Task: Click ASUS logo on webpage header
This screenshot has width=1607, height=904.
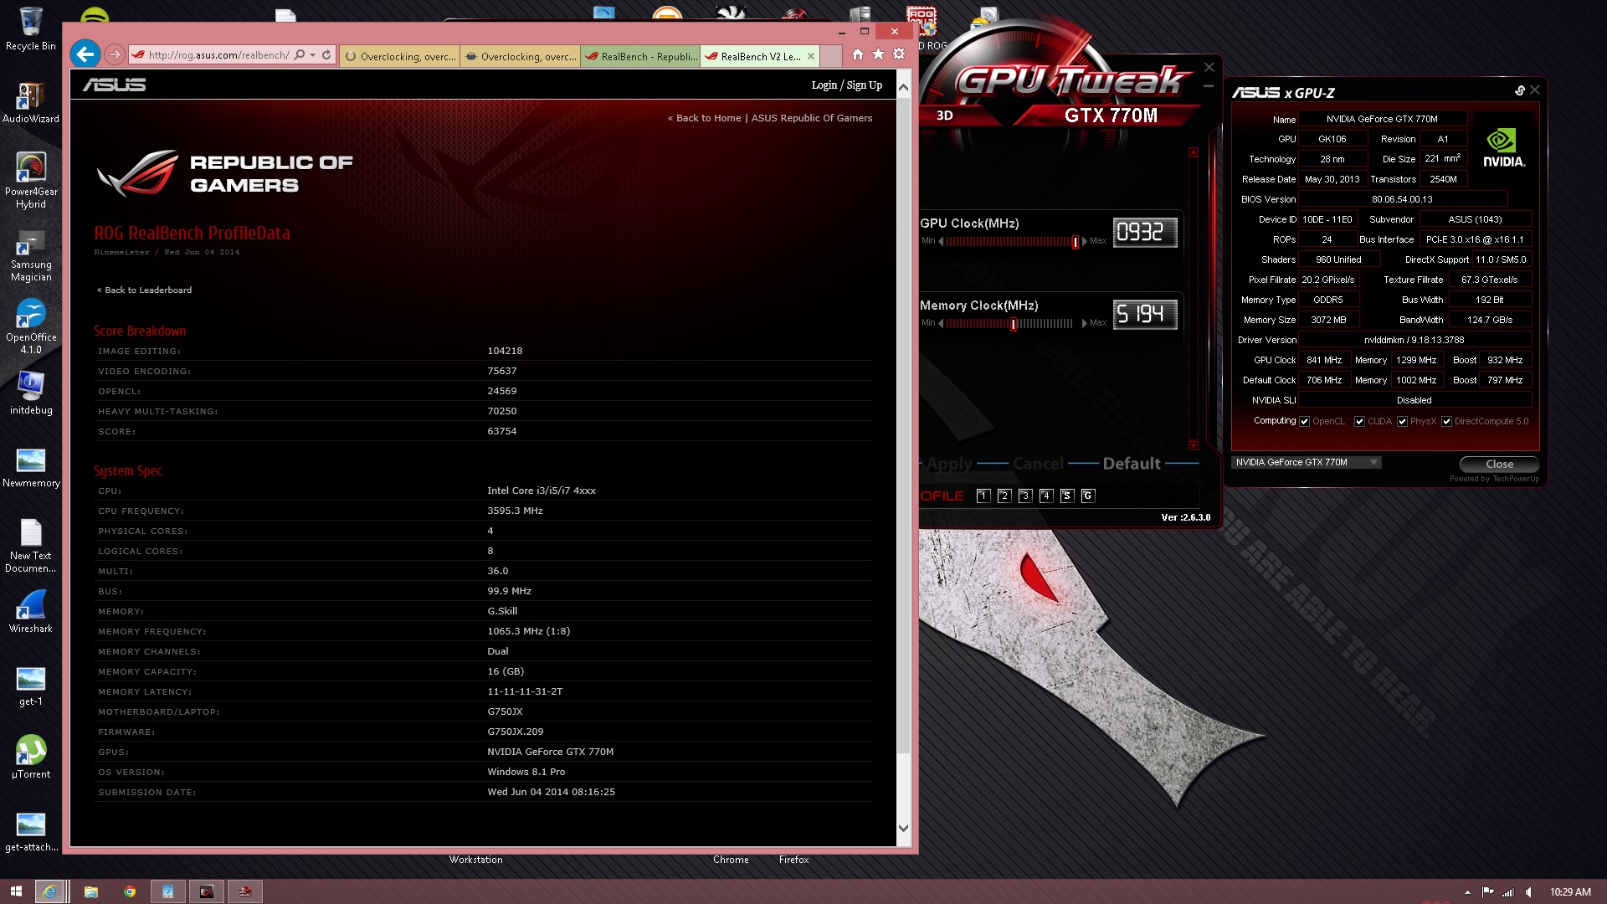Action: pyautogui.click(x=114, y=85)
